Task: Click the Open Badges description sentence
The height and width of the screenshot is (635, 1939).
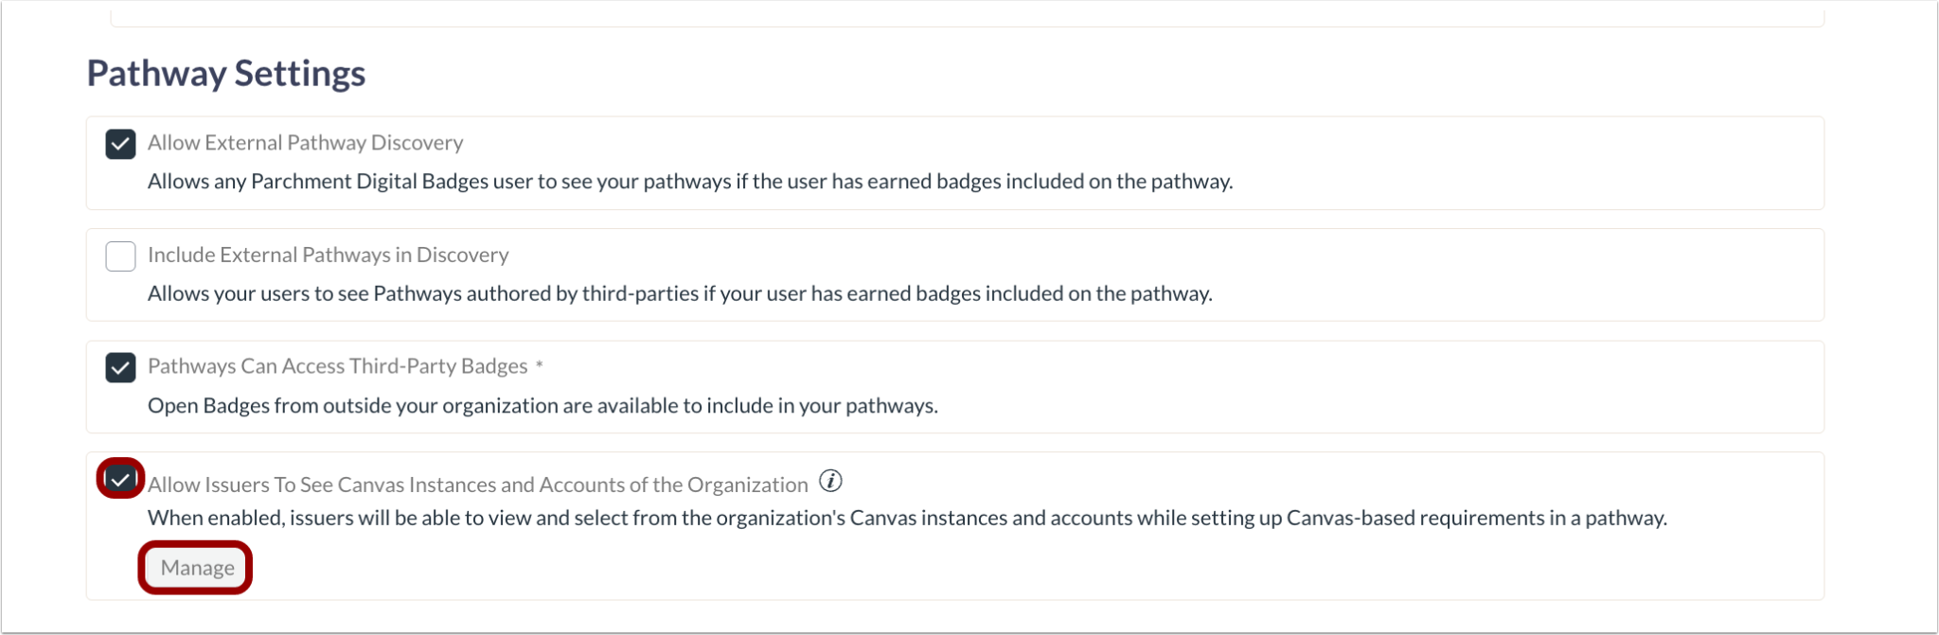Action: coord(542,405)
